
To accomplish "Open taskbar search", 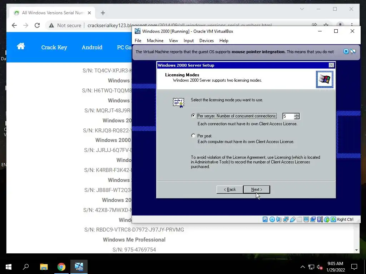I will 26,267.
